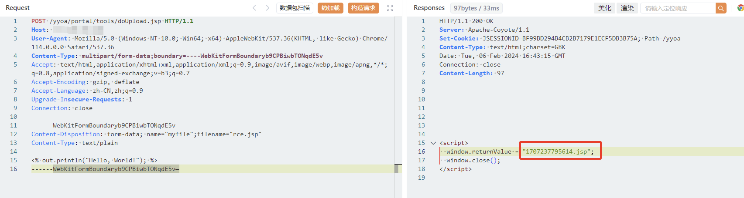The width and height of the screenshot is (744, 198).
Task: Click the 渲染 render response button
Action: [x=627, y=8]
